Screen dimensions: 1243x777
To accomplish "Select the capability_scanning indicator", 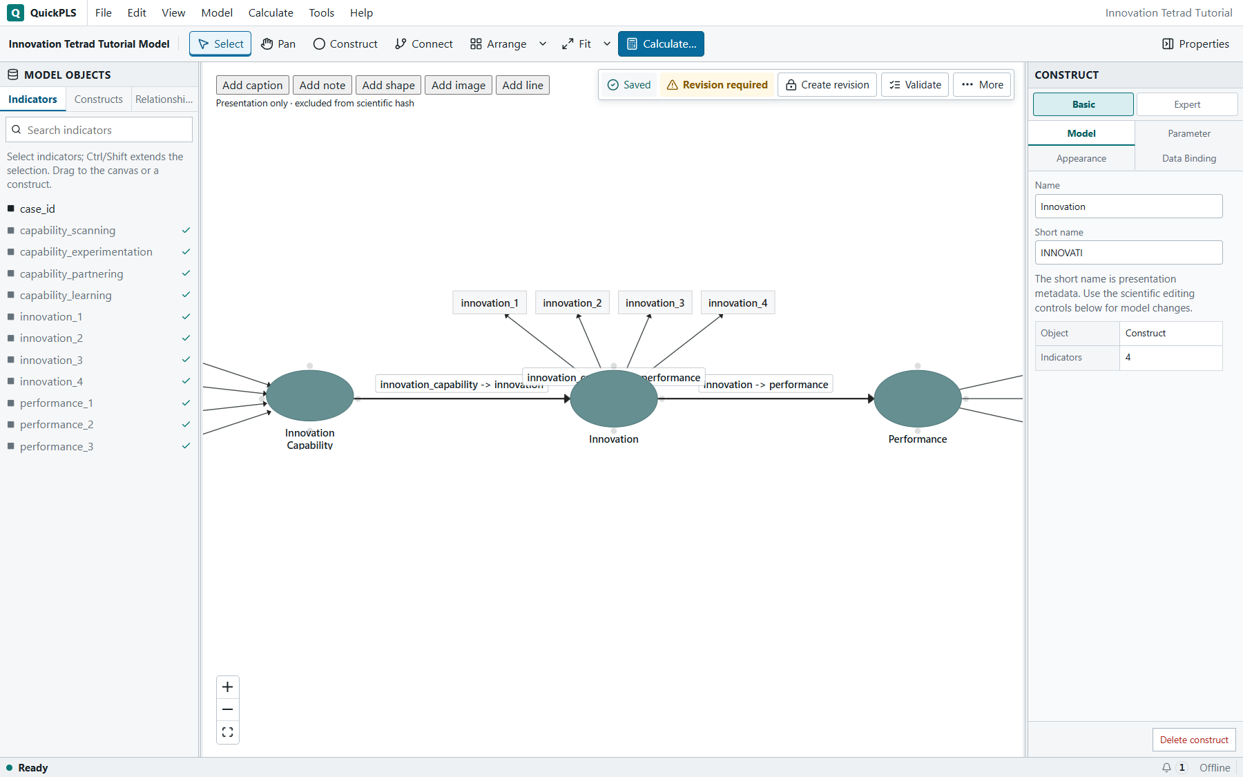I will pos(99,231).
